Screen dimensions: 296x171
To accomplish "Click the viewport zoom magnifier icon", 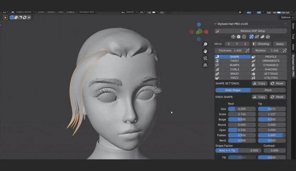I will pos(205,44).
